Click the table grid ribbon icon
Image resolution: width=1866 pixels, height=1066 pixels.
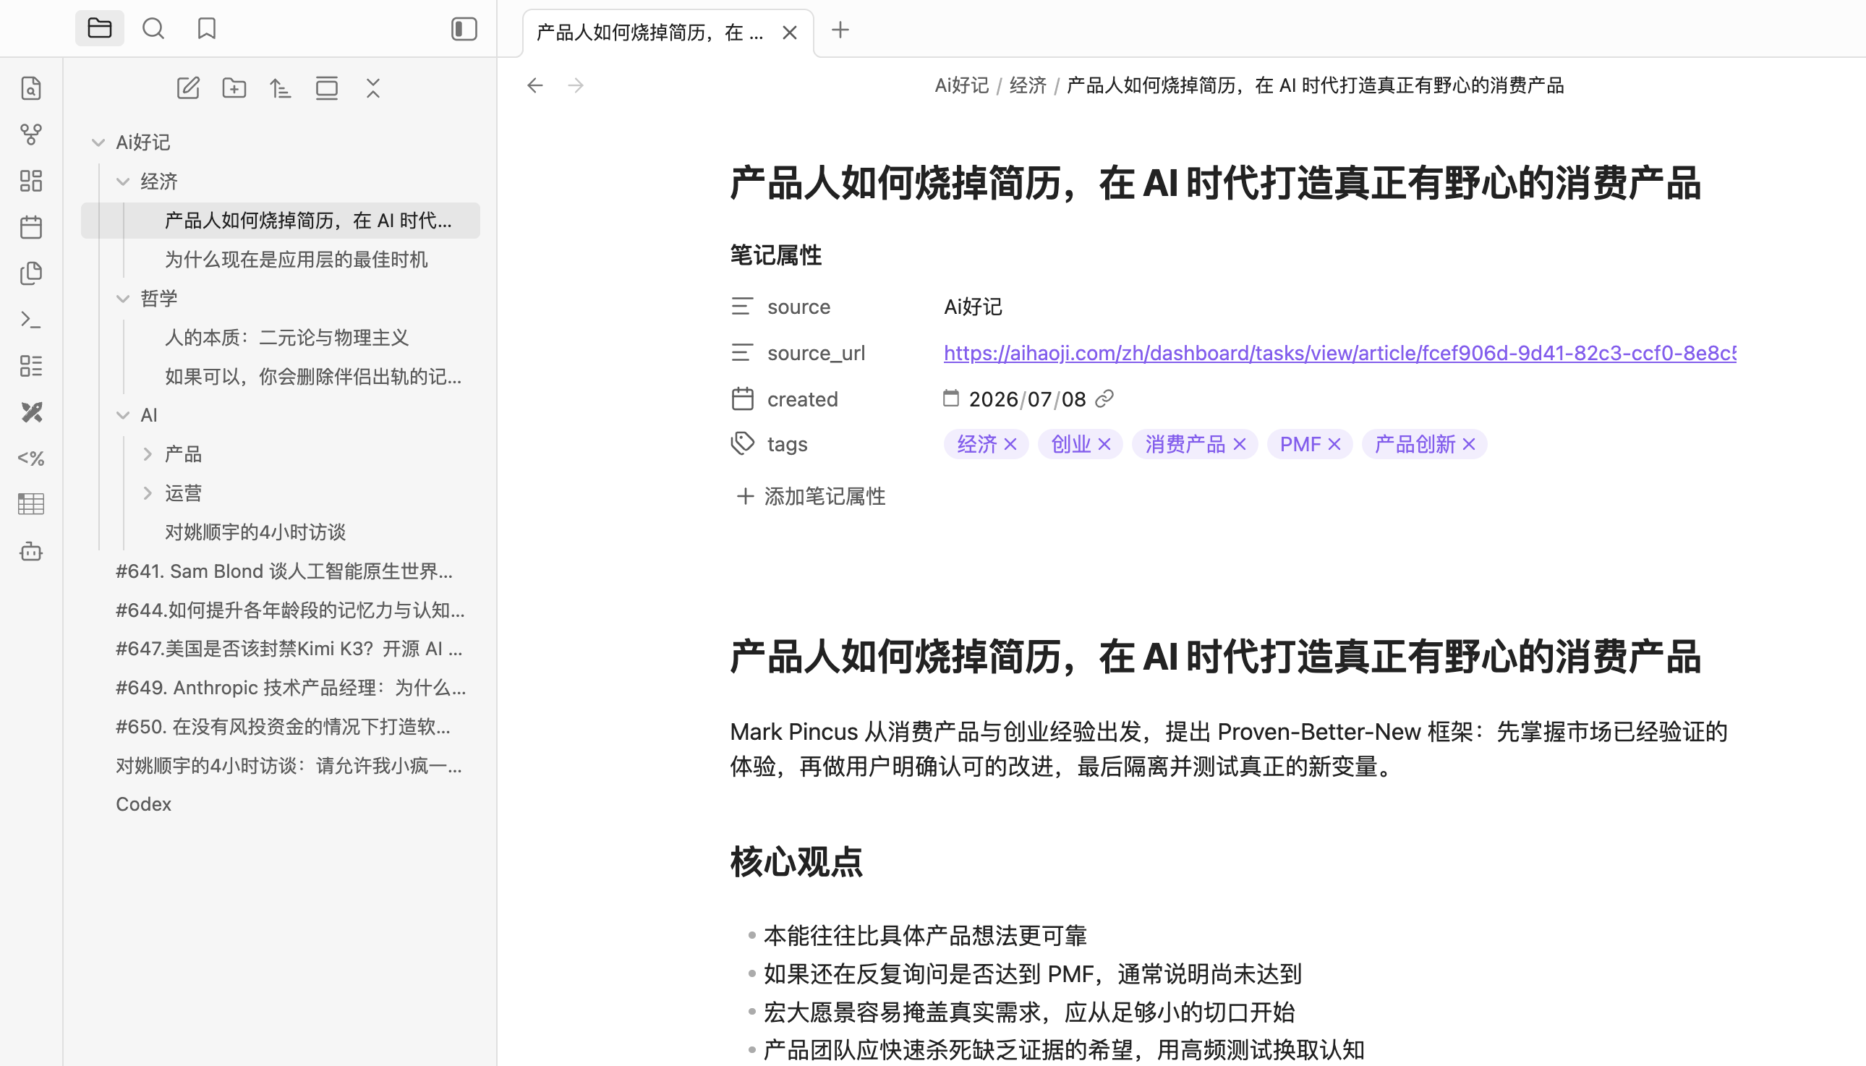pos(31,505)
